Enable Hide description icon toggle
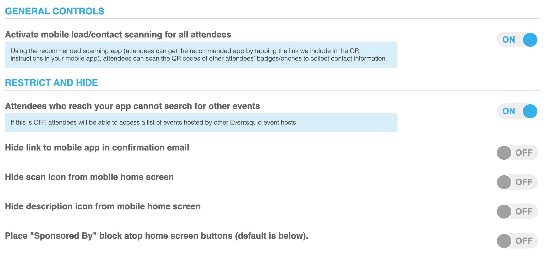Viewport: 546px width, 256px height. pos(517,211)
